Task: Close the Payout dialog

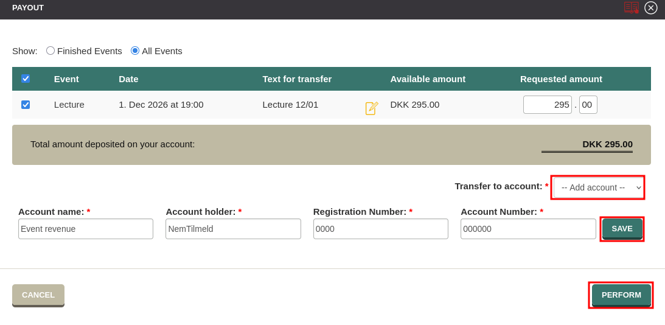Action: pos(651,8)
